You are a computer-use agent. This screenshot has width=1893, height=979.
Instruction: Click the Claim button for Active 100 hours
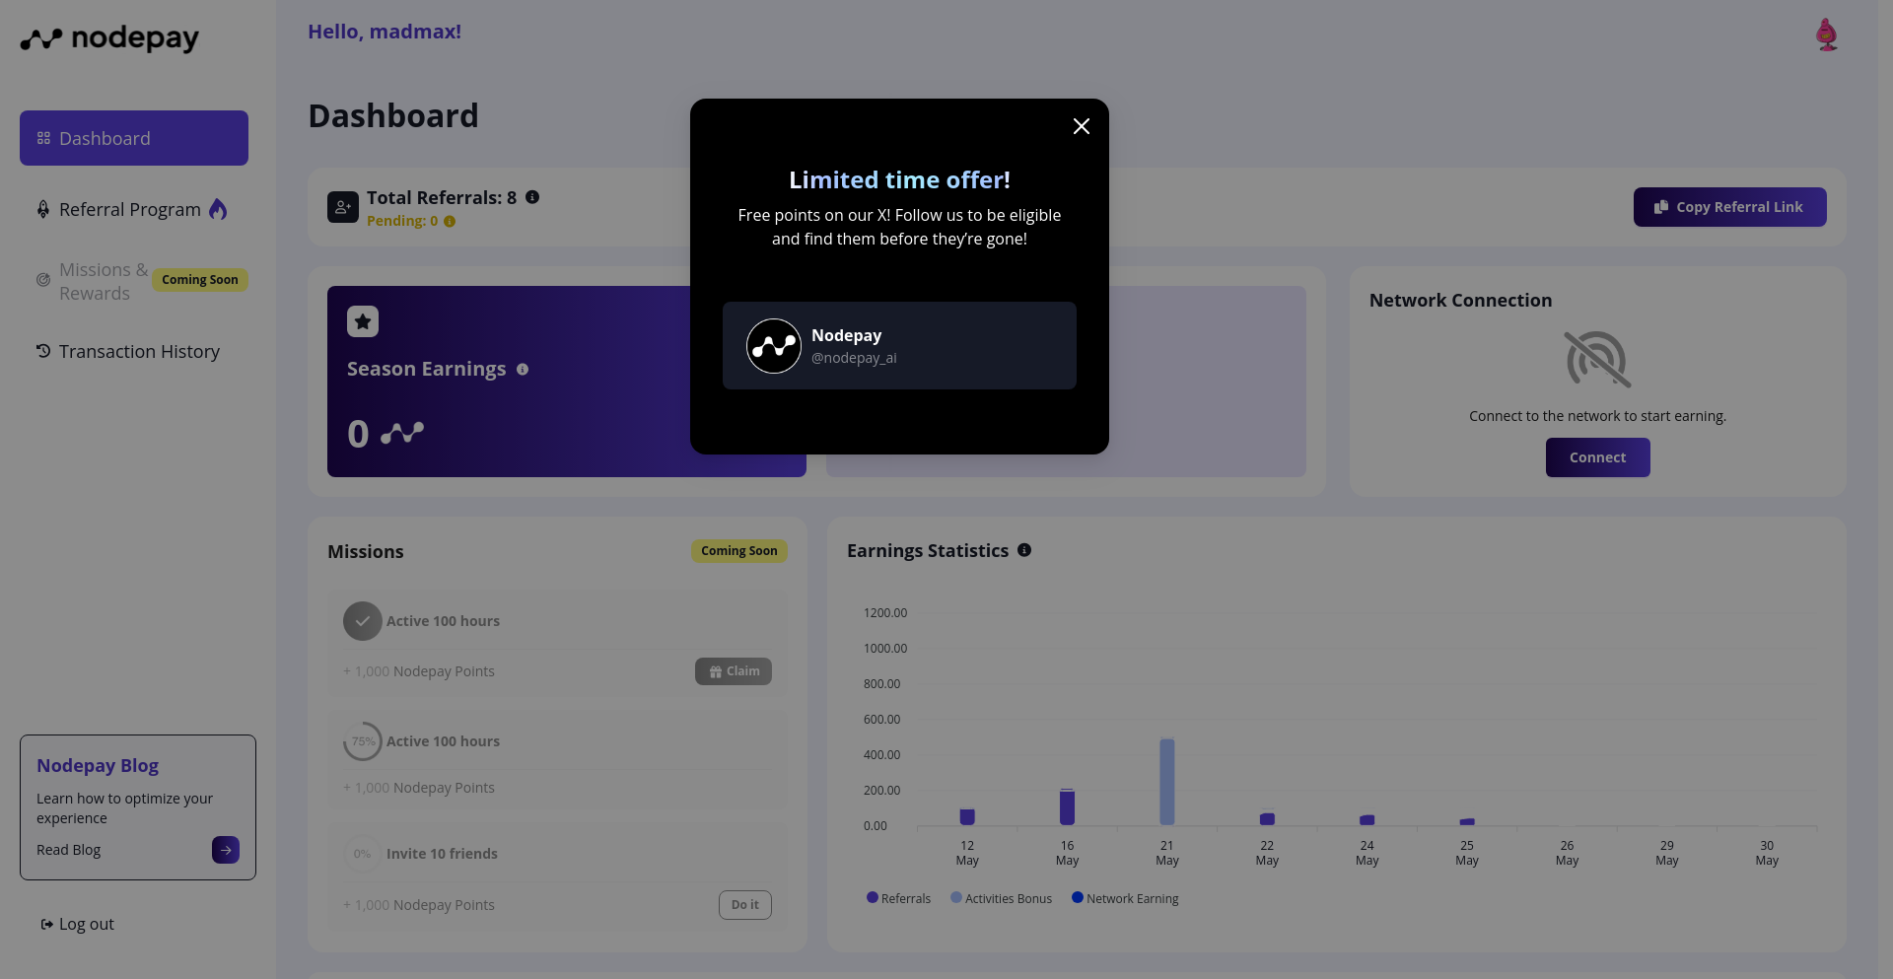click(734, 671)
